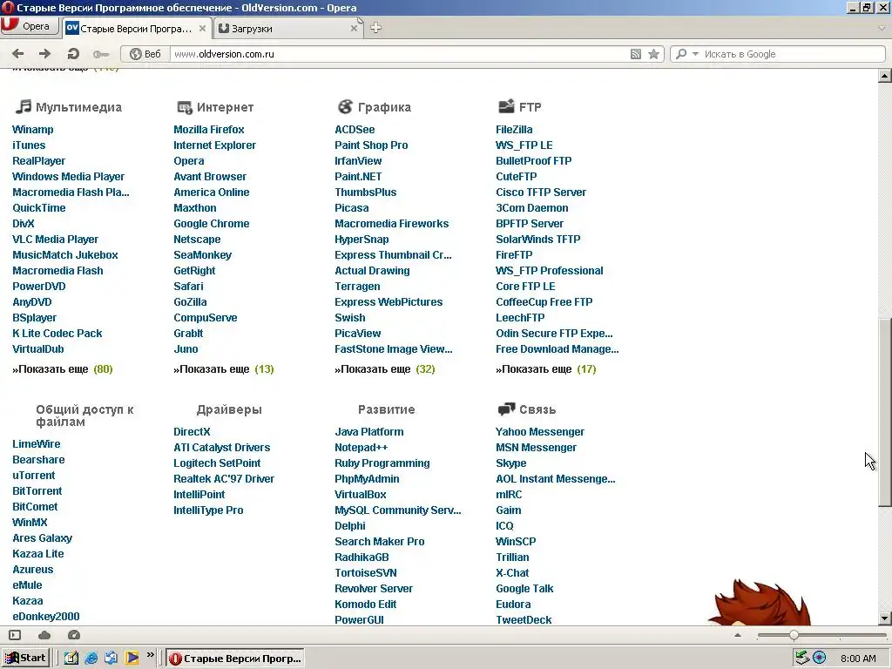
Task: Open the Мультимедиа music note category icon
Action: [x=24, y=106]
